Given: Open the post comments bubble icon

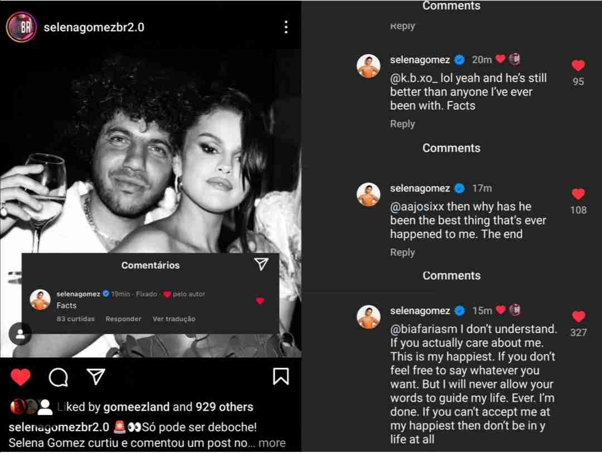Looking at the screenshot, I should 59,377.
